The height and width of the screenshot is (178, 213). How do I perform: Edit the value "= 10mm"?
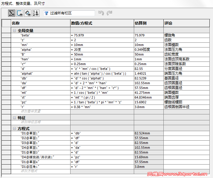102,45
